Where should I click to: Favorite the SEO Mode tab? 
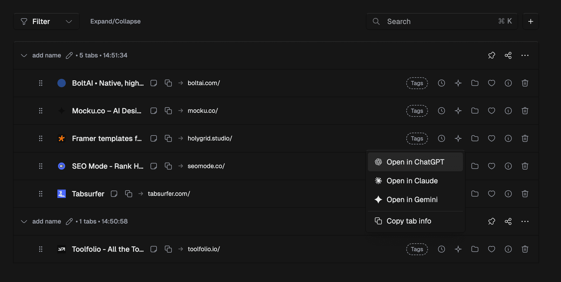492,166
